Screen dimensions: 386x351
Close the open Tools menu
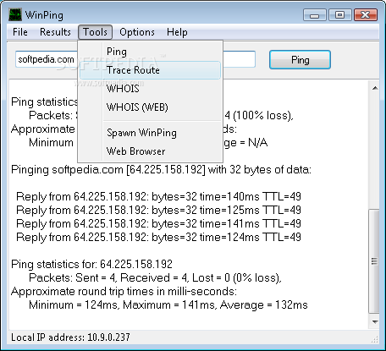tap(95, 32)
